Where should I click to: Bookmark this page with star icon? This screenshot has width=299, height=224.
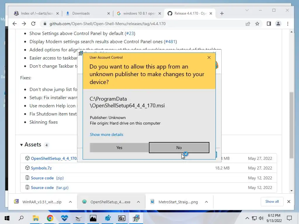click(257, 24)
